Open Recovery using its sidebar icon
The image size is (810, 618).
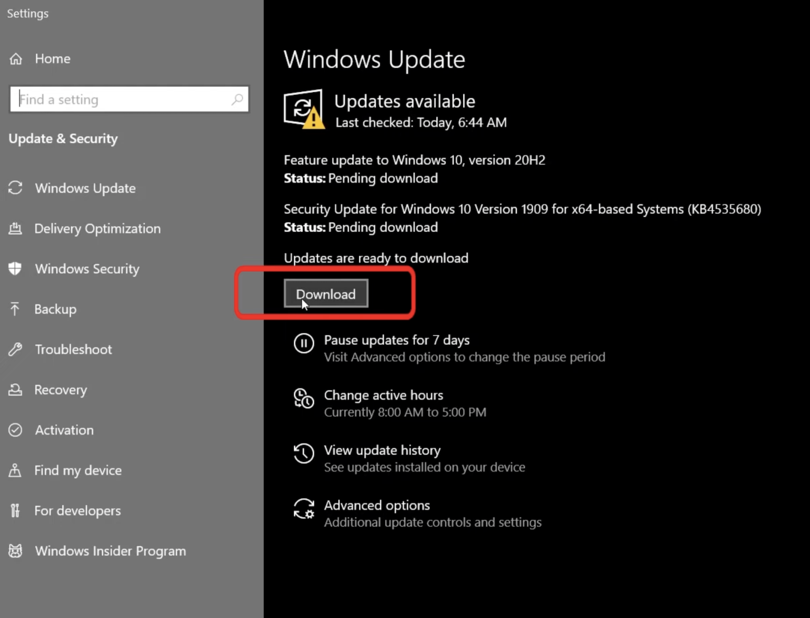(16, 390)
